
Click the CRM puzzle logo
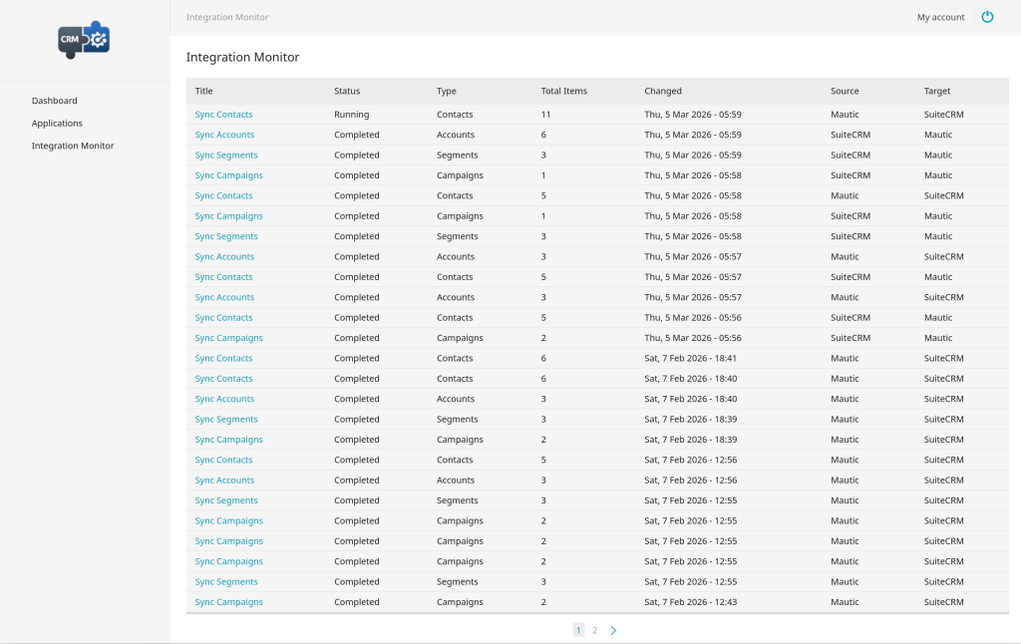coord(84,40)
